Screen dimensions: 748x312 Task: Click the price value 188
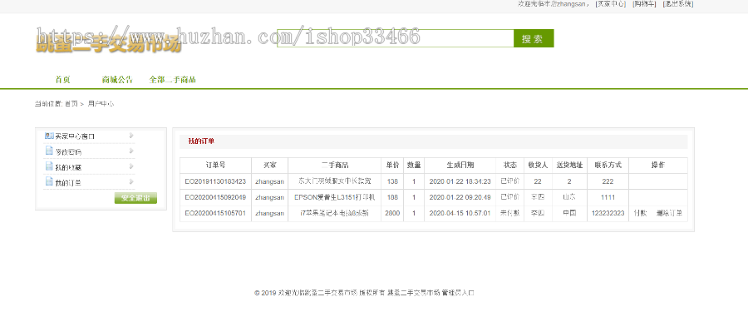(392, 197)
